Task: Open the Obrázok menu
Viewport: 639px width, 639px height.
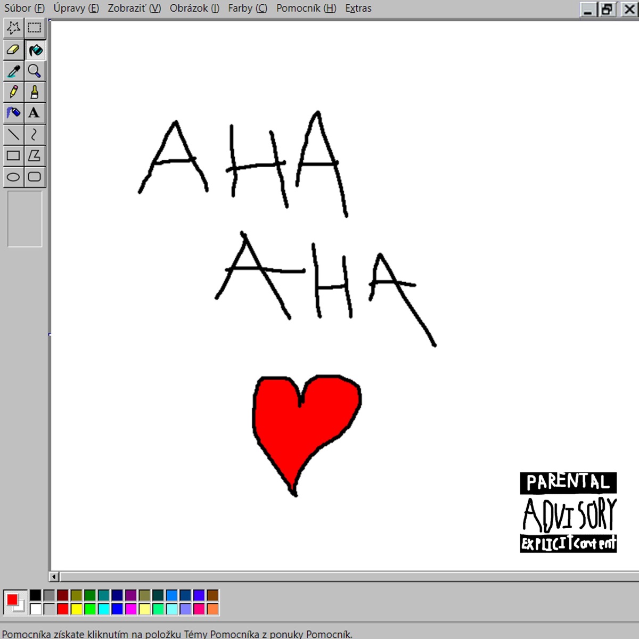Action: [194, 8]
